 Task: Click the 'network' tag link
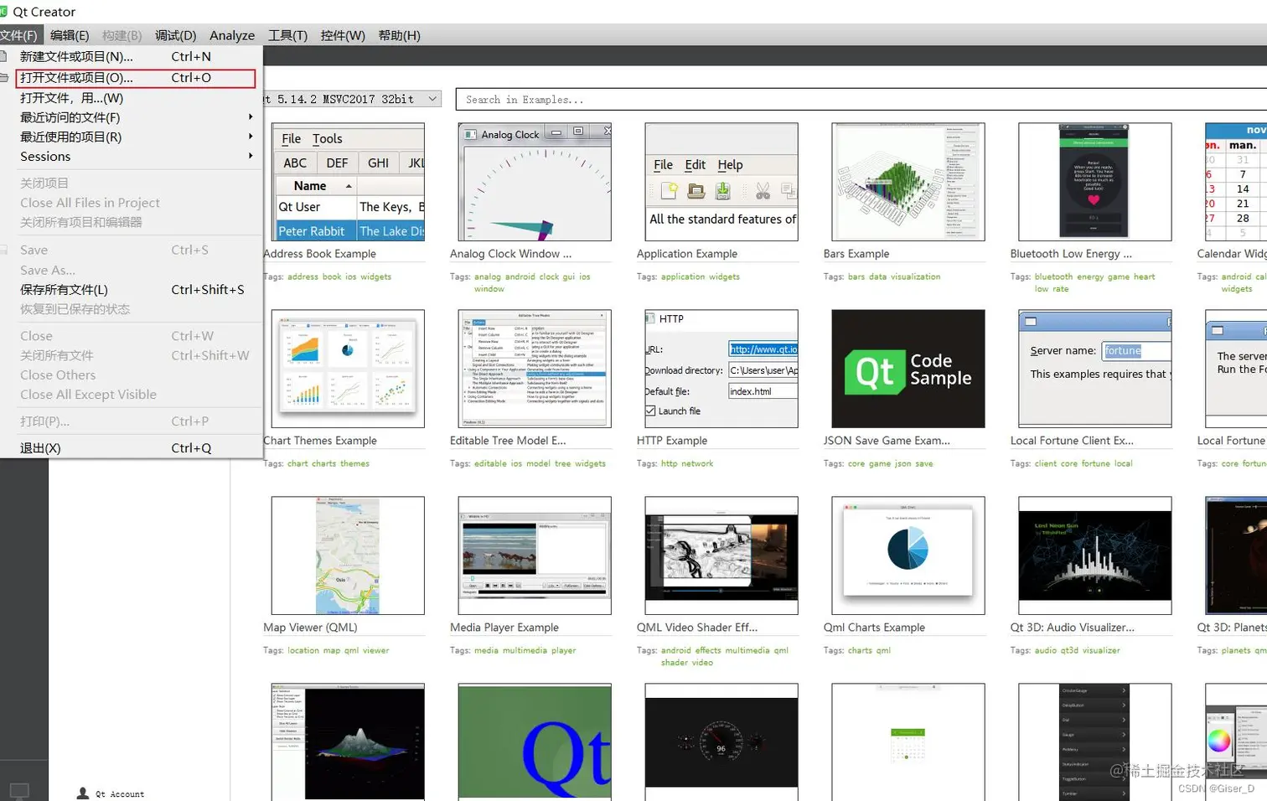(x=697, y=463)
